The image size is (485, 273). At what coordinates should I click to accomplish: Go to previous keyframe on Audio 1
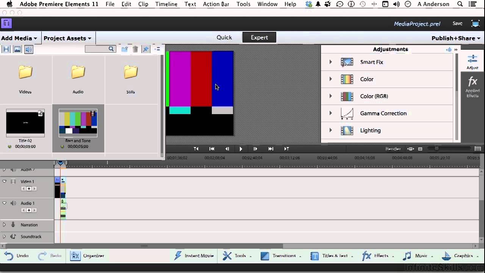23,210
